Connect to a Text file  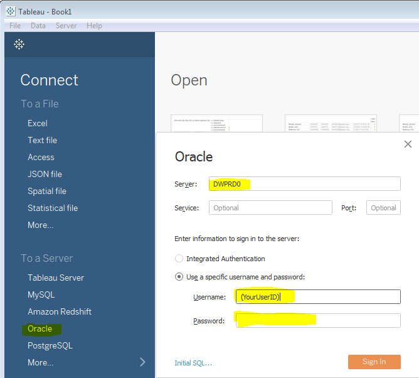[x=43, y=140]
